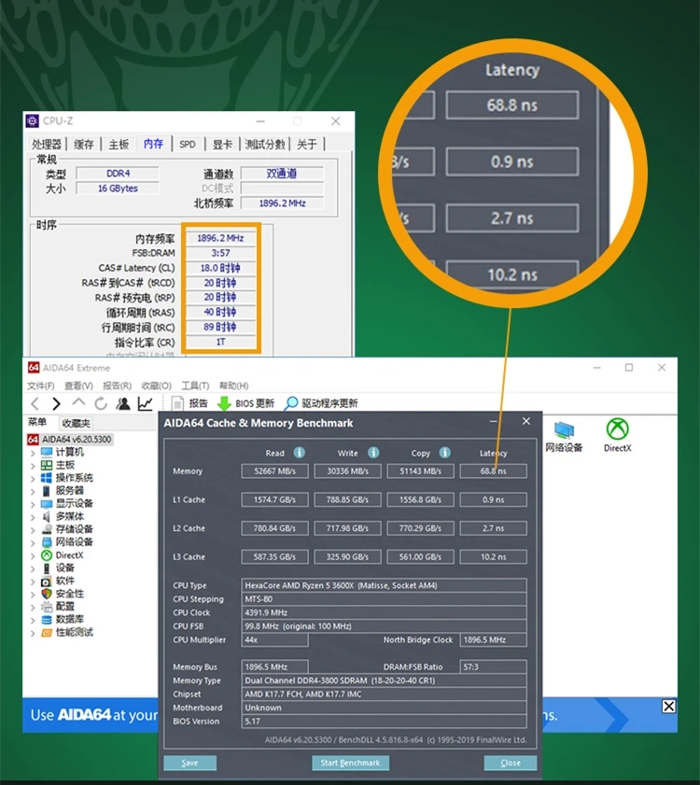Open the 帮助(H) menu in AIDA64
The image size is (700, 785).
point(233,385)
